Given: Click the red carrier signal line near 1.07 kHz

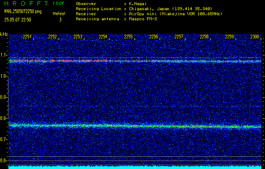Looking at the screenshot, I should click(135, 61).
